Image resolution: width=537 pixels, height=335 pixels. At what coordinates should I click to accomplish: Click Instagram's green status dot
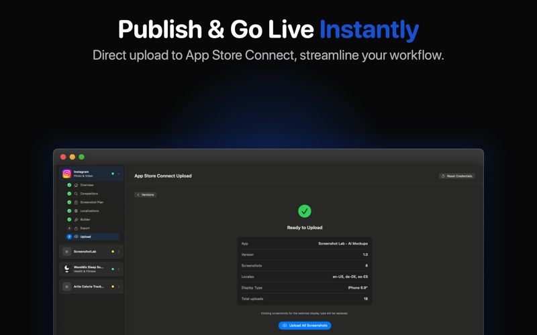[x=113, y=174]
